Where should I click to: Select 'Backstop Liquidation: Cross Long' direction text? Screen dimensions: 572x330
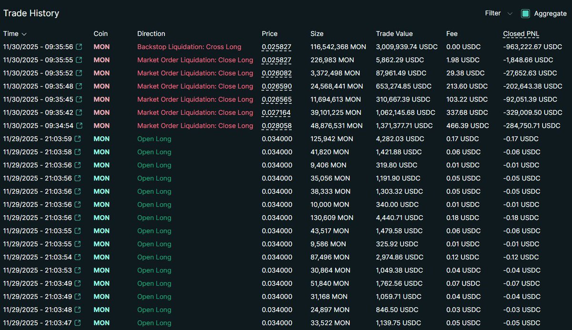pos(189,47)
